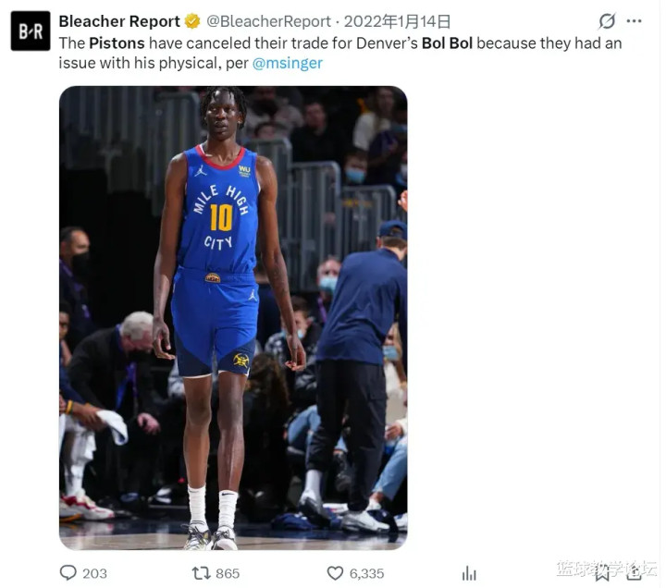Click the gold verified badge
Viewport: 666px width, 588px height.
coord(192,21)
